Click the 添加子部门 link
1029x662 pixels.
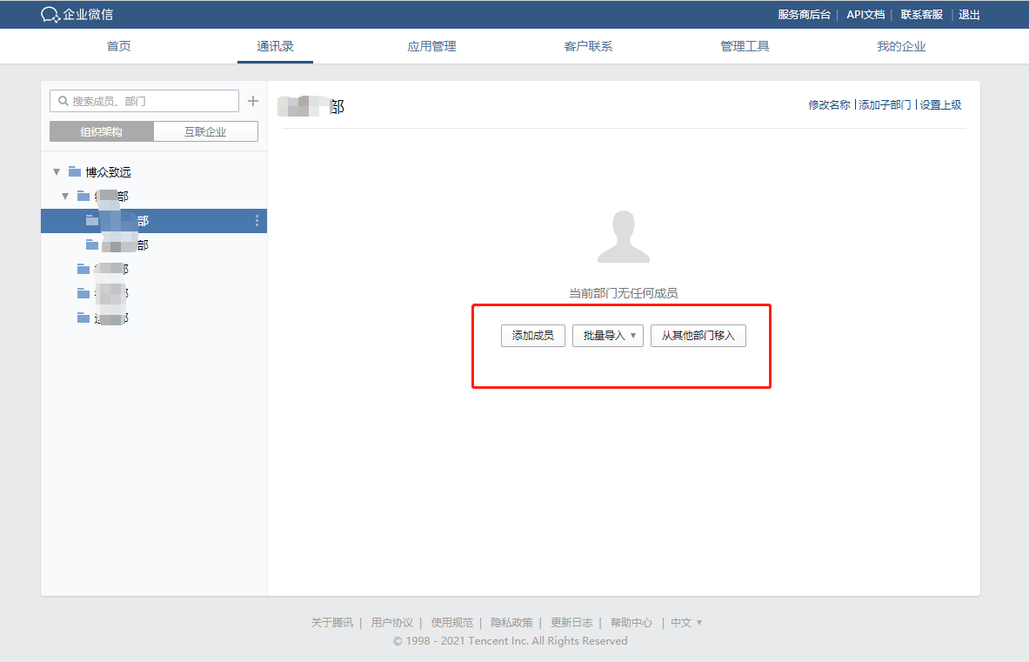pyautogui.click(x=885, y=104)
